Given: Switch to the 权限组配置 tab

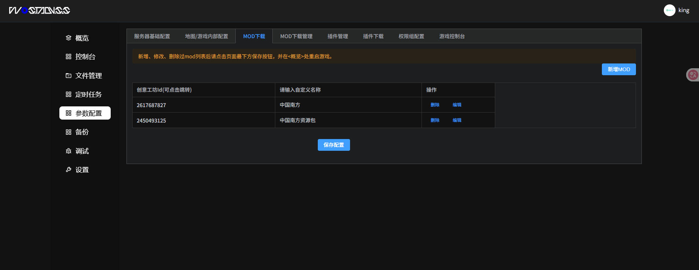Looking at the screenshot, I should point(411,36).
